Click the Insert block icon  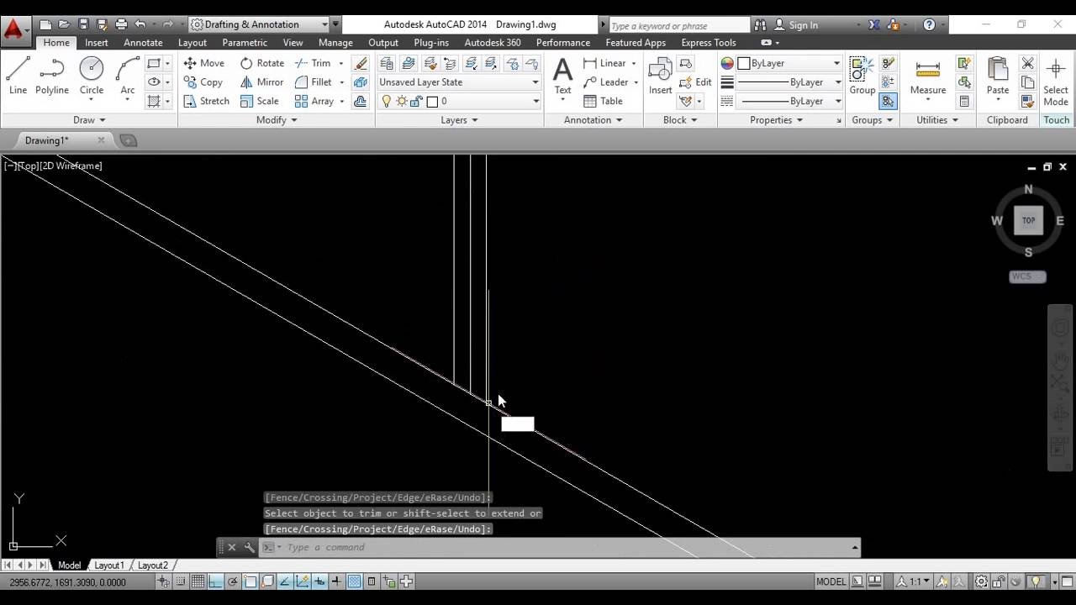(660, 76)
